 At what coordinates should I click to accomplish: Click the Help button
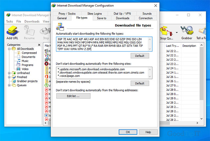[148, 132]
